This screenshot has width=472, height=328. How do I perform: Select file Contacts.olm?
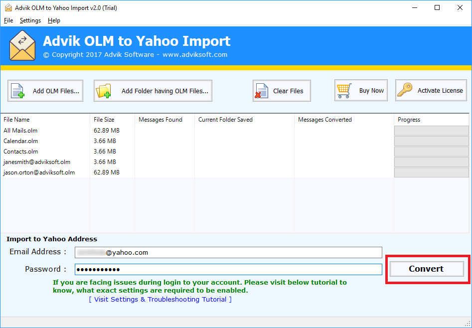[x=21, y=152]
